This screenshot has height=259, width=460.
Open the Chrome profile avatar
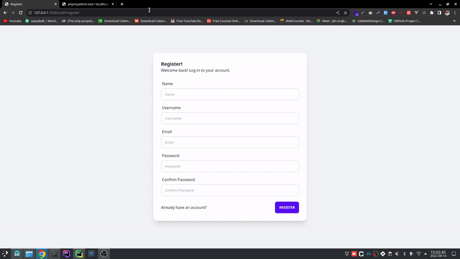coord(447,13)
